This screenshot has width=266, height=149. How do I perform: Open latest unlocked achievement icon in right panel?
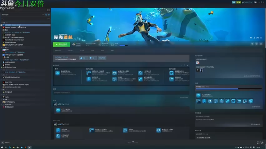[198, 95]
